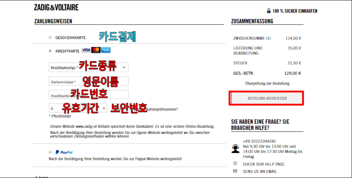Image resolution: width=352 pixels, height=178 pixels.
Task: Click the PayPal logo
Action: point(64,152)
